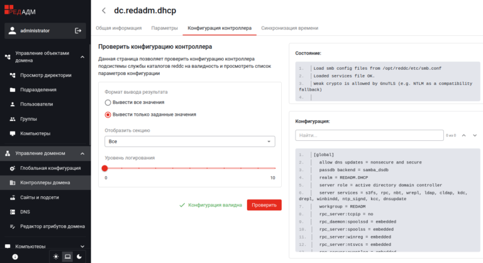Switch to the "Параметры" tab
Viewport: 483px width, 263px height.
pyautogui.click(x=164, y=28)
